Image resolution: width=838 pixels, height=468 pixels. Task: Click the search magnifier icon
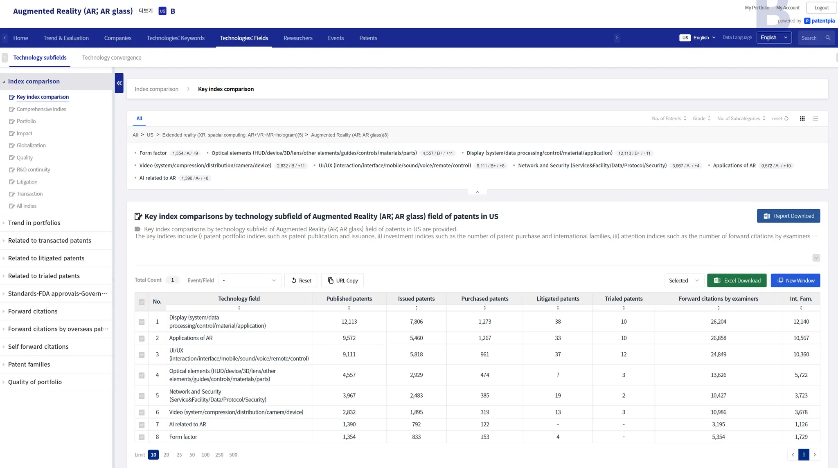(x=828, y=38)
